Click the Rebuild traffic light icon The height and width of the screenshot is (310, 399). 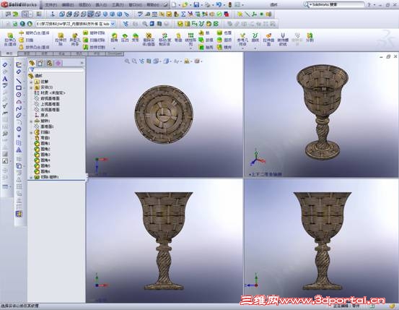pyautogui.click(x=229, y=4)
